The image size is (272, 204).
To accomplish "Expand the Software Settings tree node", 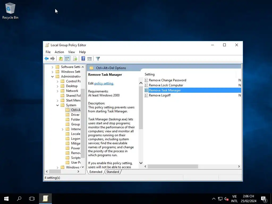I will [x=52, y=67].
